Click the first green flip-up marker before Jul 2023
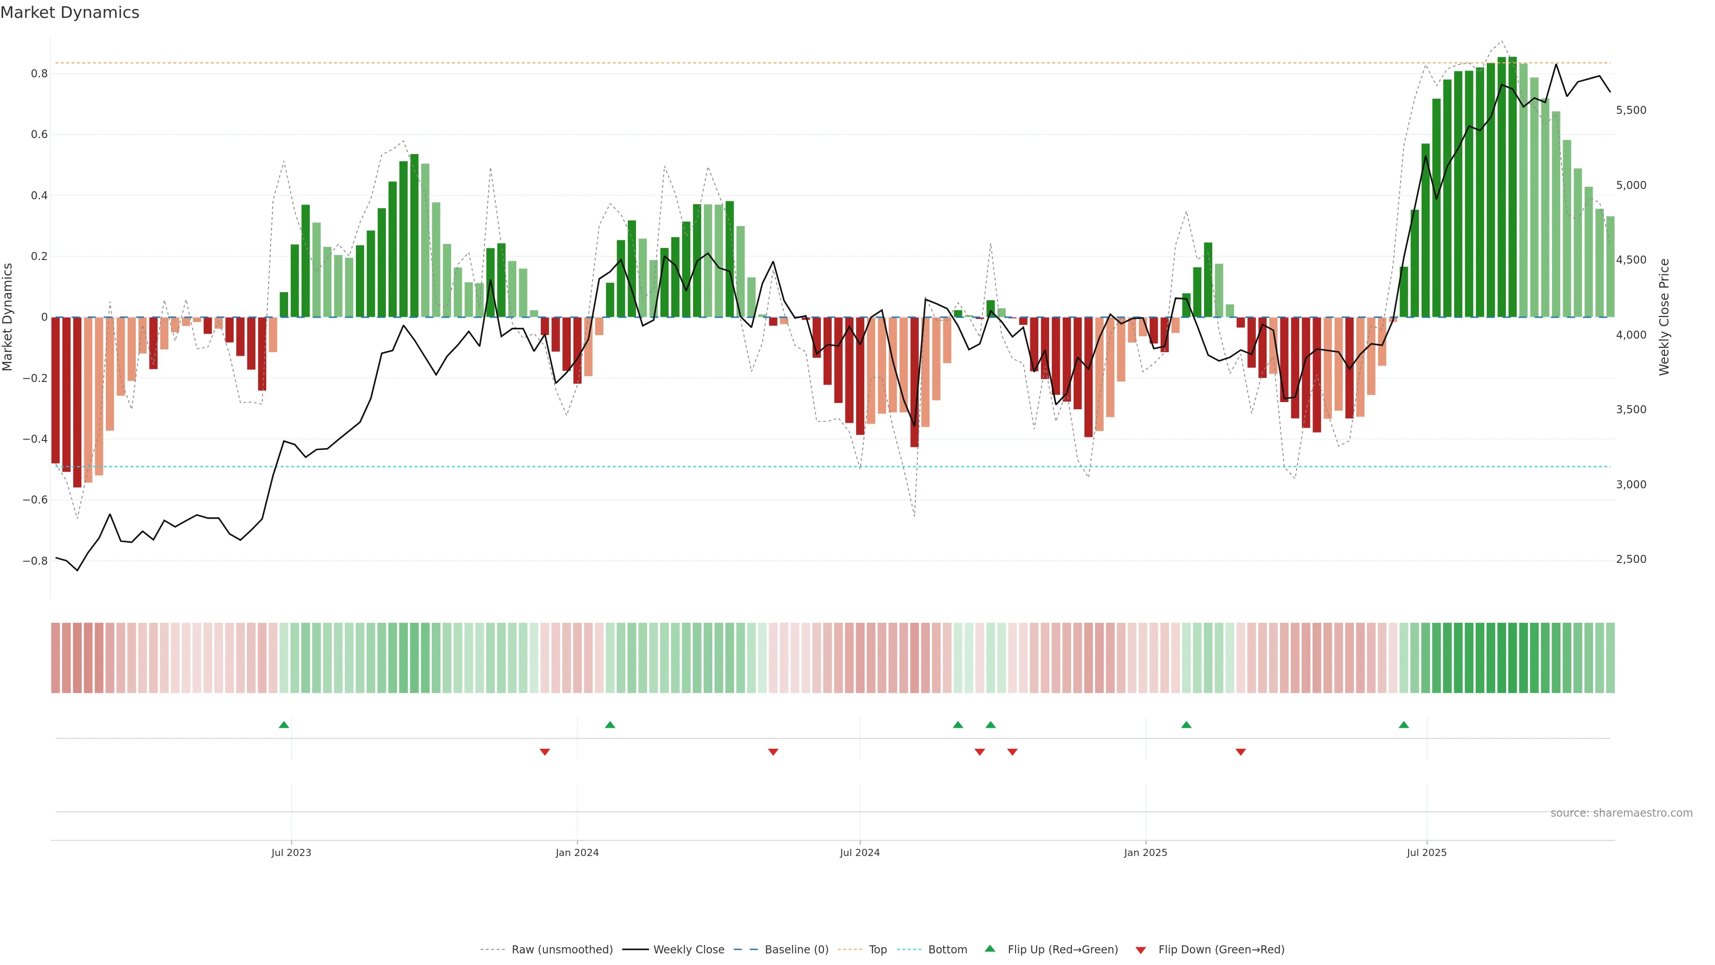The height and width of the screenshot is (965, 1715). point(284,725)
